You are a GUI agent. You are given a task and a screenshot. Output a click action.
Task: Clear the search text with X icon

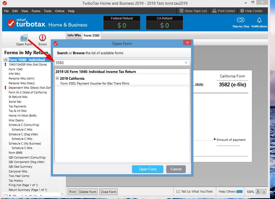[186, 62]
